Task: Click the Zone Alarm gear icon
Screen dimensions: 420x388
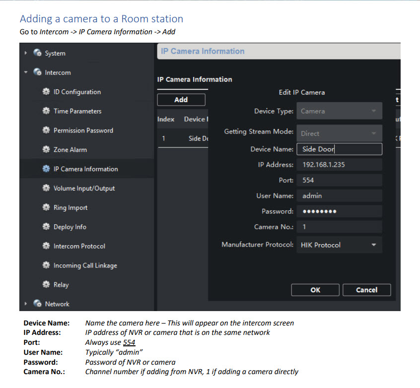Action: pos(46,149)
